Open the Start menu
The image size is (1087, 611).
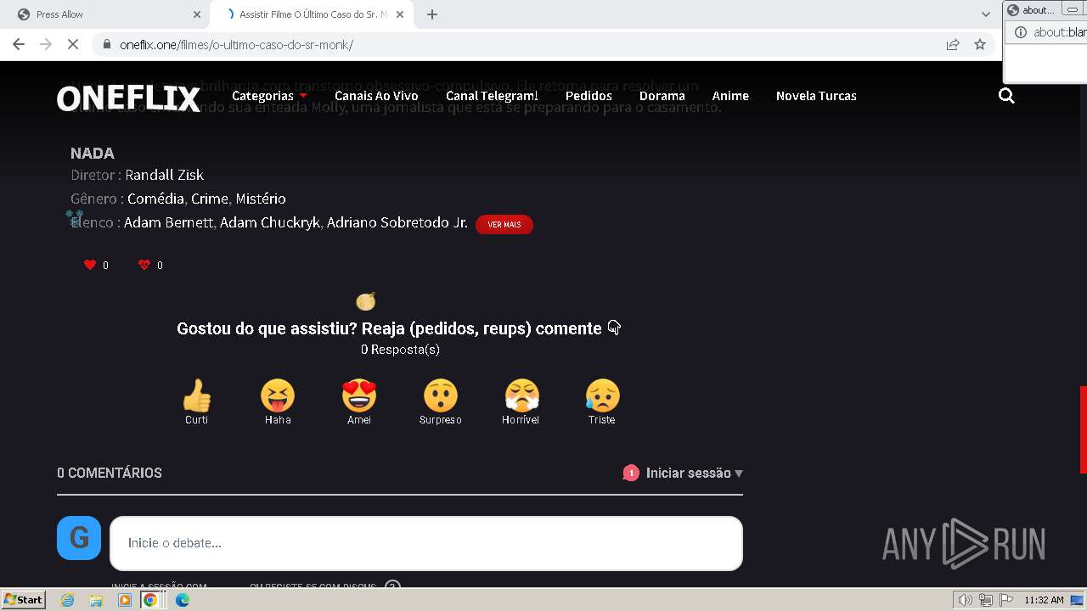point(24,600)
